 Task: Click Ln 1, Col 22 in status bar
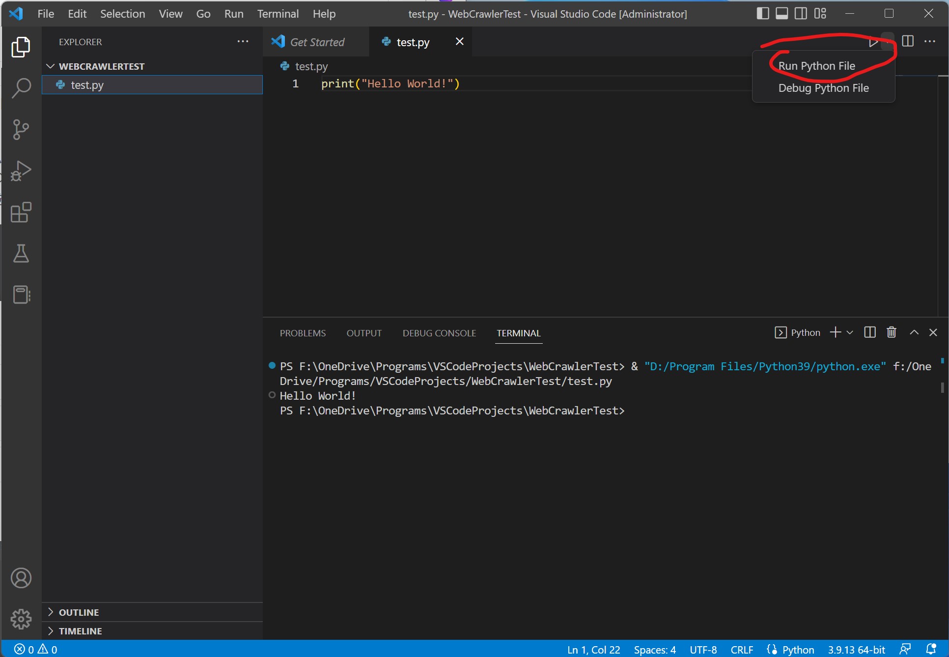coord(593,649)
